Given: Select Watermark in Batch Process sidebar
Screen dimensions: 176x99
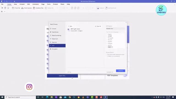Looking at the screenshot, I should tap(57, 39).
